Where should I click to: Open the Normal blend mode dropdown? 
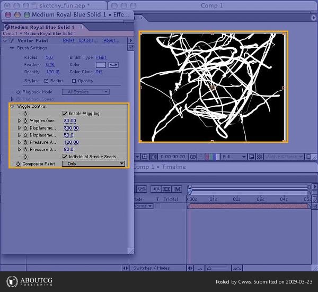pyautogui.click(x=144, y=206)
